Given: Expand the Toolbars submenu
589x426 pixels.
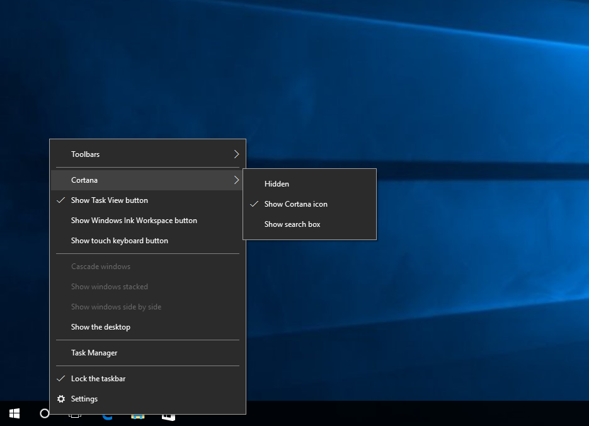Looking at the screenshot, I should point(85,154).
